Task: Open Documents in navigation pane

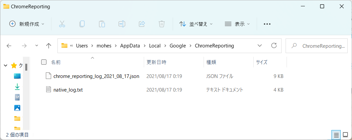Action: pos(17,98)
